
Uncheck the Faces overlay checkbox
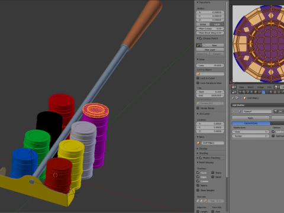pyautogui.click(x=198, y=173)
